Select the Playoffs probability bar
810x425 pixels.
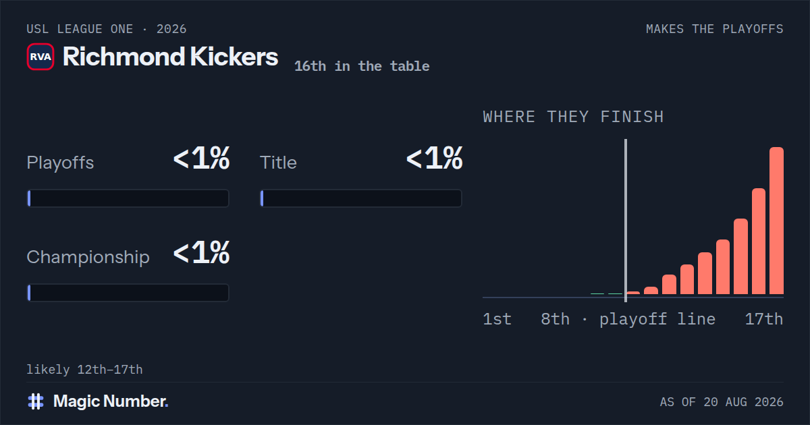click(x=128, y=198)
